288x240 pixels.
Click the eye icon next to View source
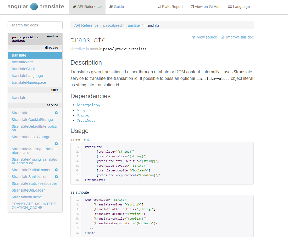click(x=193, y=37)
